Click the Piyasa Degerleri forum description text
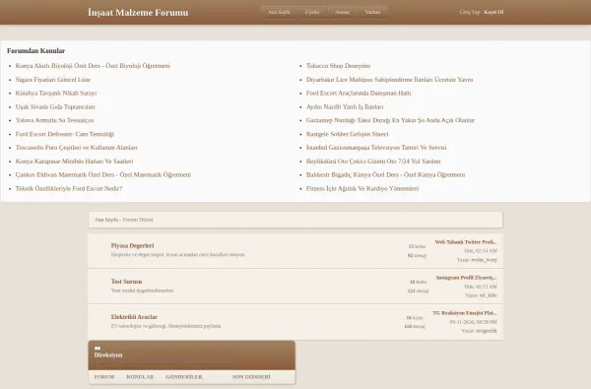591x389 pixels. [178, 254]
